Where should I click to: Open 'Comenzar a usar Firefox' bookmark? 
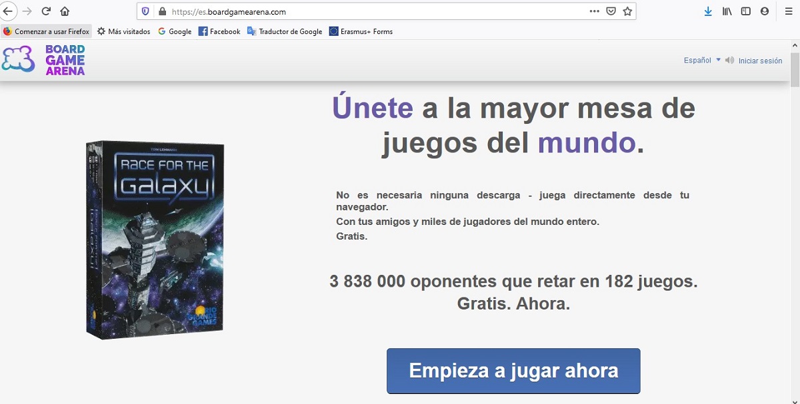[46, 31]
